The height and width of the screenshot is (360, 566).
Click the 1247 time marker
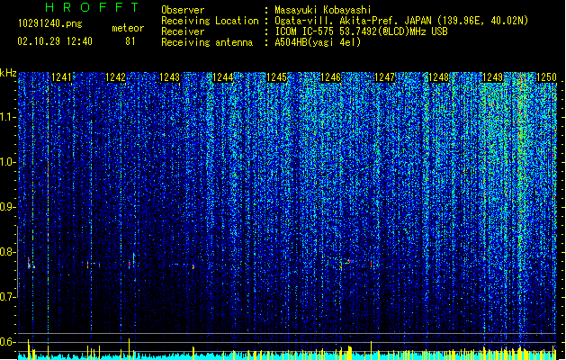pos(385,77)
